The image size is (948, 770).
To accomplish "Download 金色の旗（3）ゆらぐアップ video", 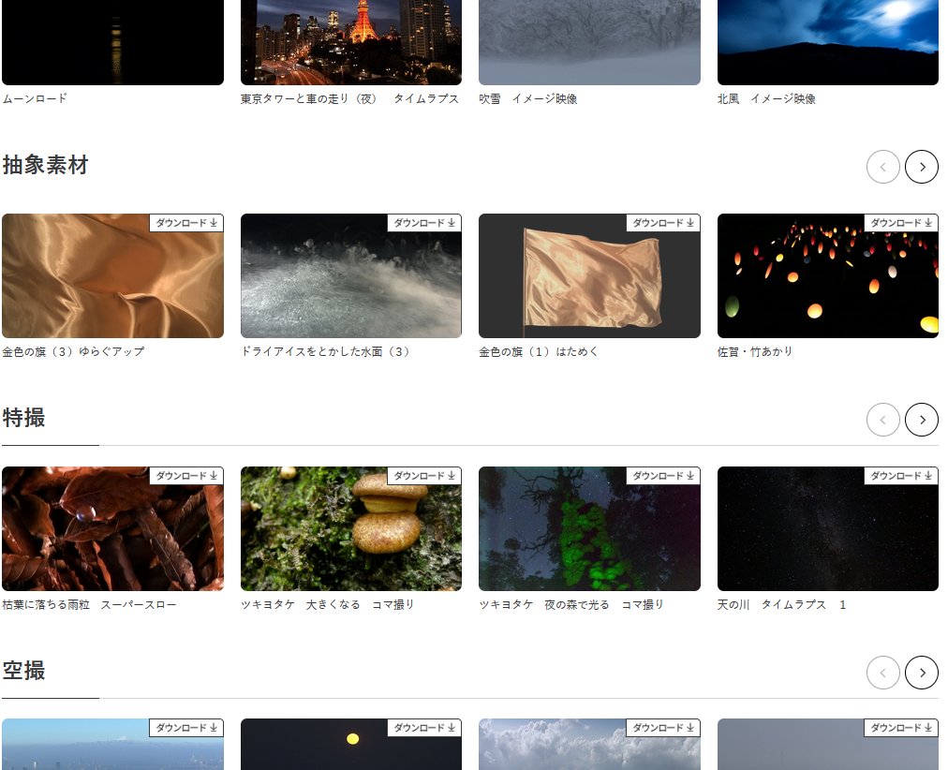I will coord(186,223).
